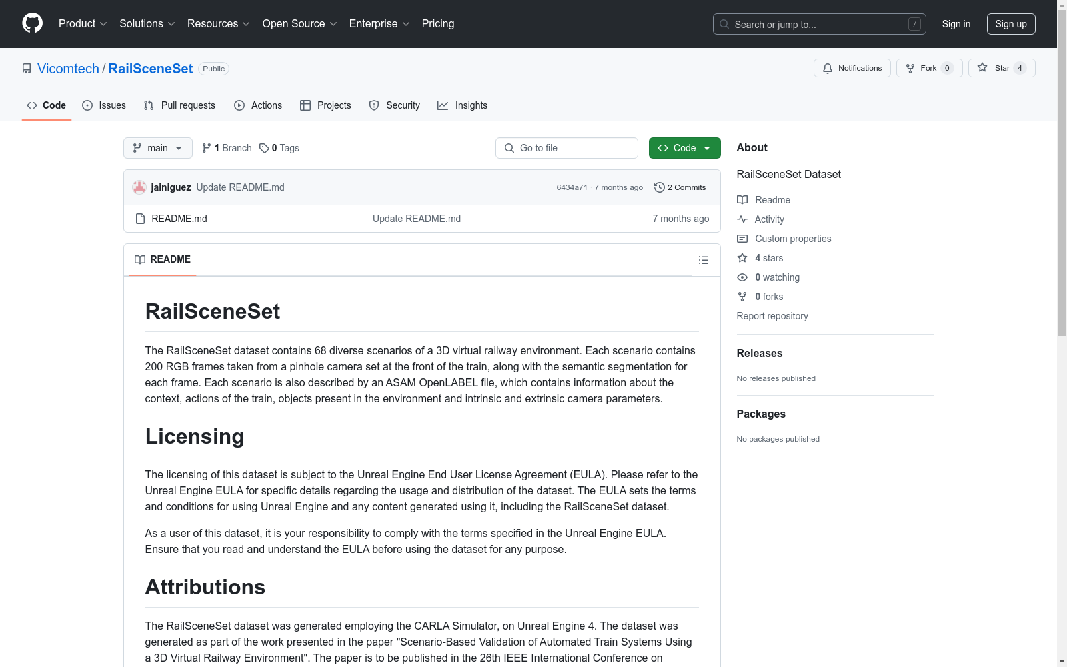Viewport: 1067px width, 667px height.
Task: Open the Issues tab
Action: coord(104,105)
